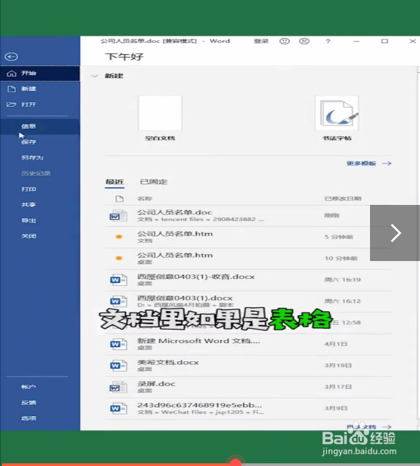
Task: Click the 名称 column header
Action: tap(145, 198)
